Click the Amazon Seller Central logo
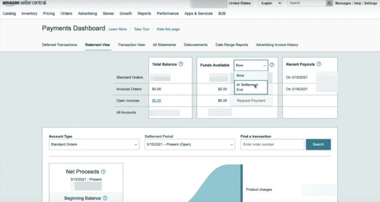Screen dimensions: 380x202 coord(24,3)
